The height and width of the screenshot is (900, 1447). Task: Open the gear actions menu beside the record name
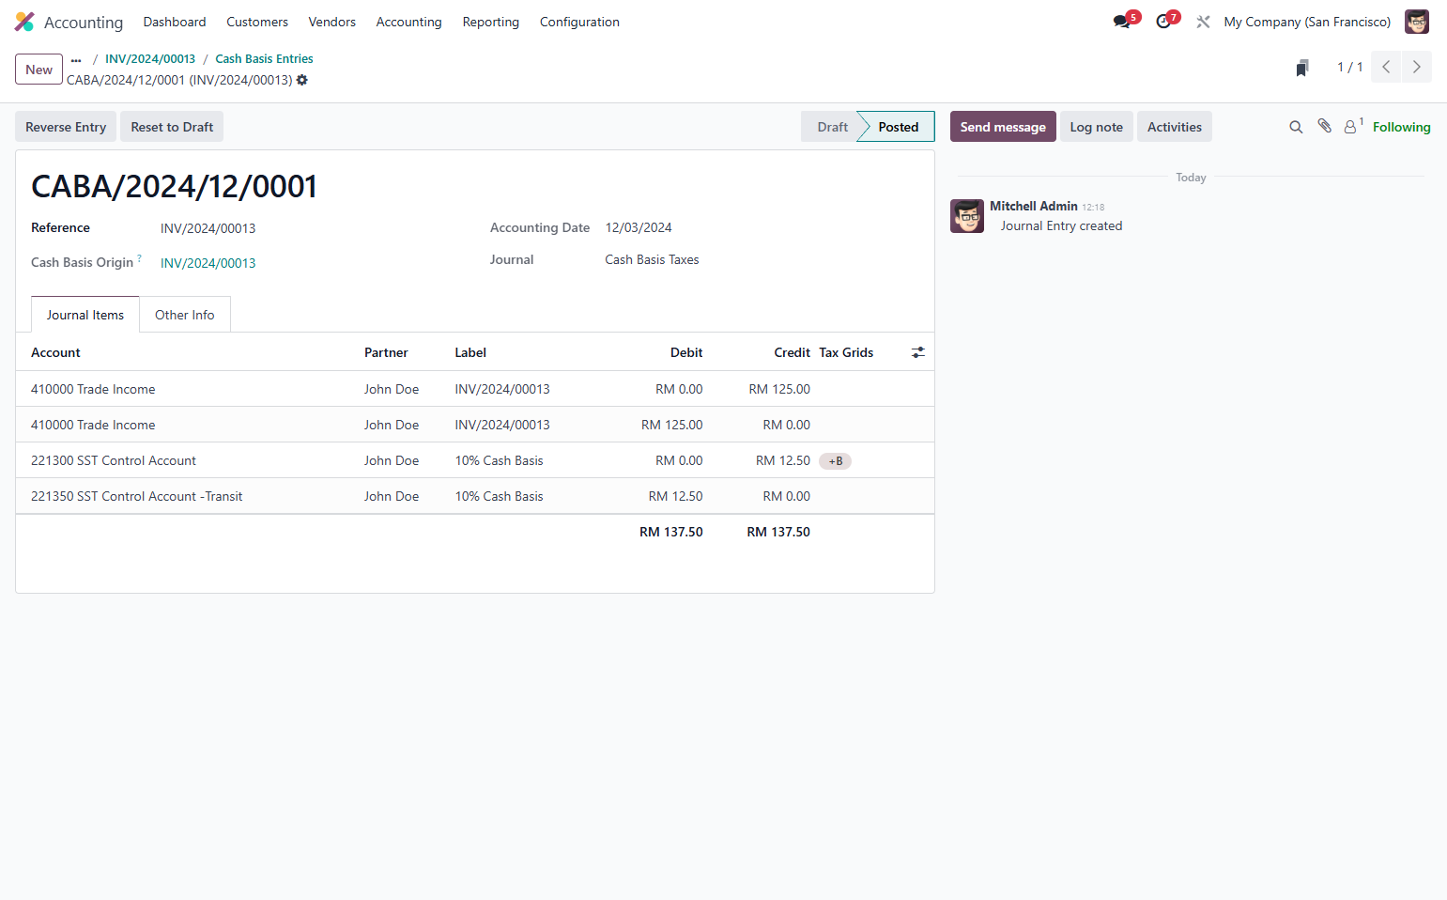tap(302, 80)
